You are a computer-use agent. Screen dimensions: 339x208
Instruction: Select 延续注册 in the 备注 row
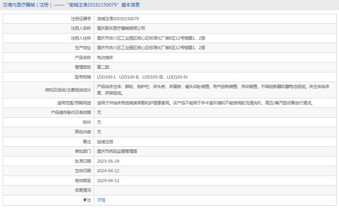pyautogui.click(x=105, y=142)
